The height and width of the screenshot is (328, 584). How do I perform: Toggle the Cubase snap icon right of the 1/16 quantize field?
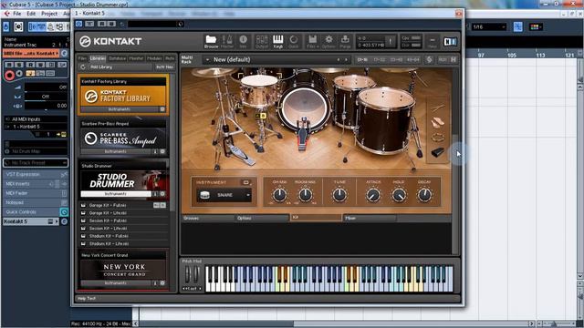pyautogui.click(x=517, y=26)
